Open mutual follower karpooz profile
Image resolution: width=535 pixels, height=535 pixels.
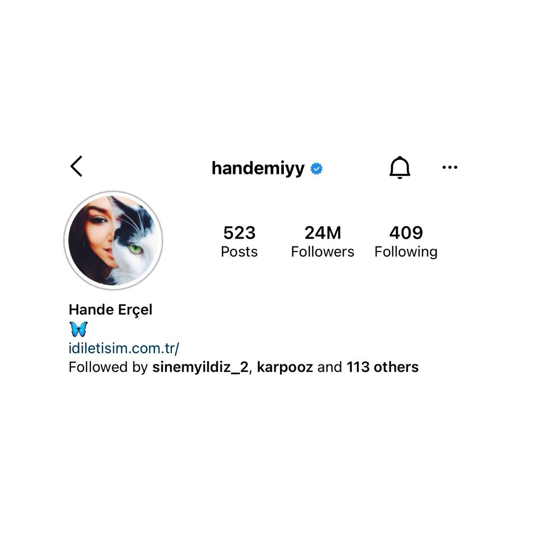(285, 367)
